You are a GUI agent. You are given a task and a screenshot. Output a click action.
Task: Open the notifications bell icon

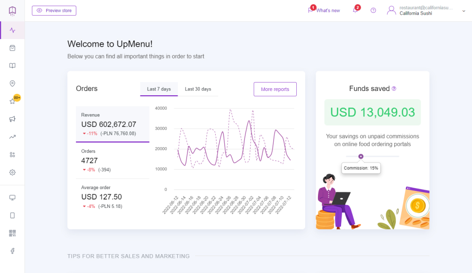coord(355,10)
